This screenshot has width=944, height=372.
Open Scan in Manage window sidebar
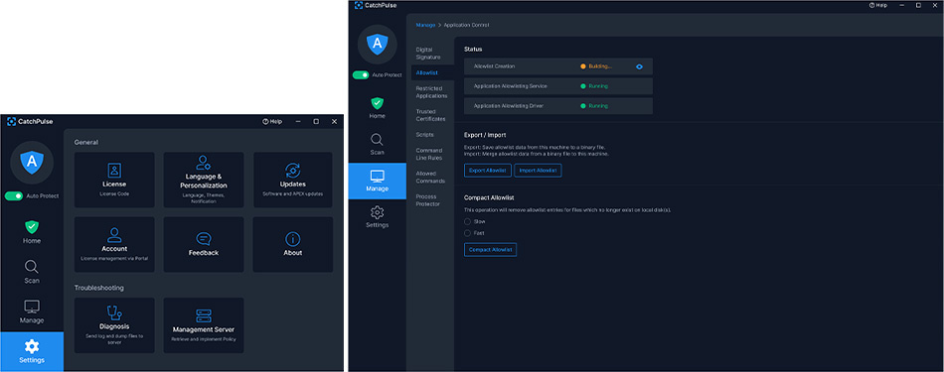(378, 144)
